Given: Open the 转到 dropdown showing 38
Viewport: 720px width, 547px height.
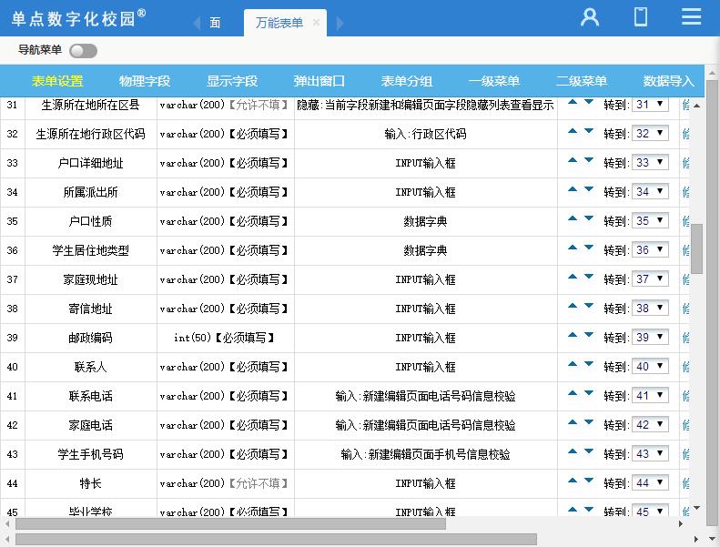Looking at the screenshot, I should click(x=650, y=309).
